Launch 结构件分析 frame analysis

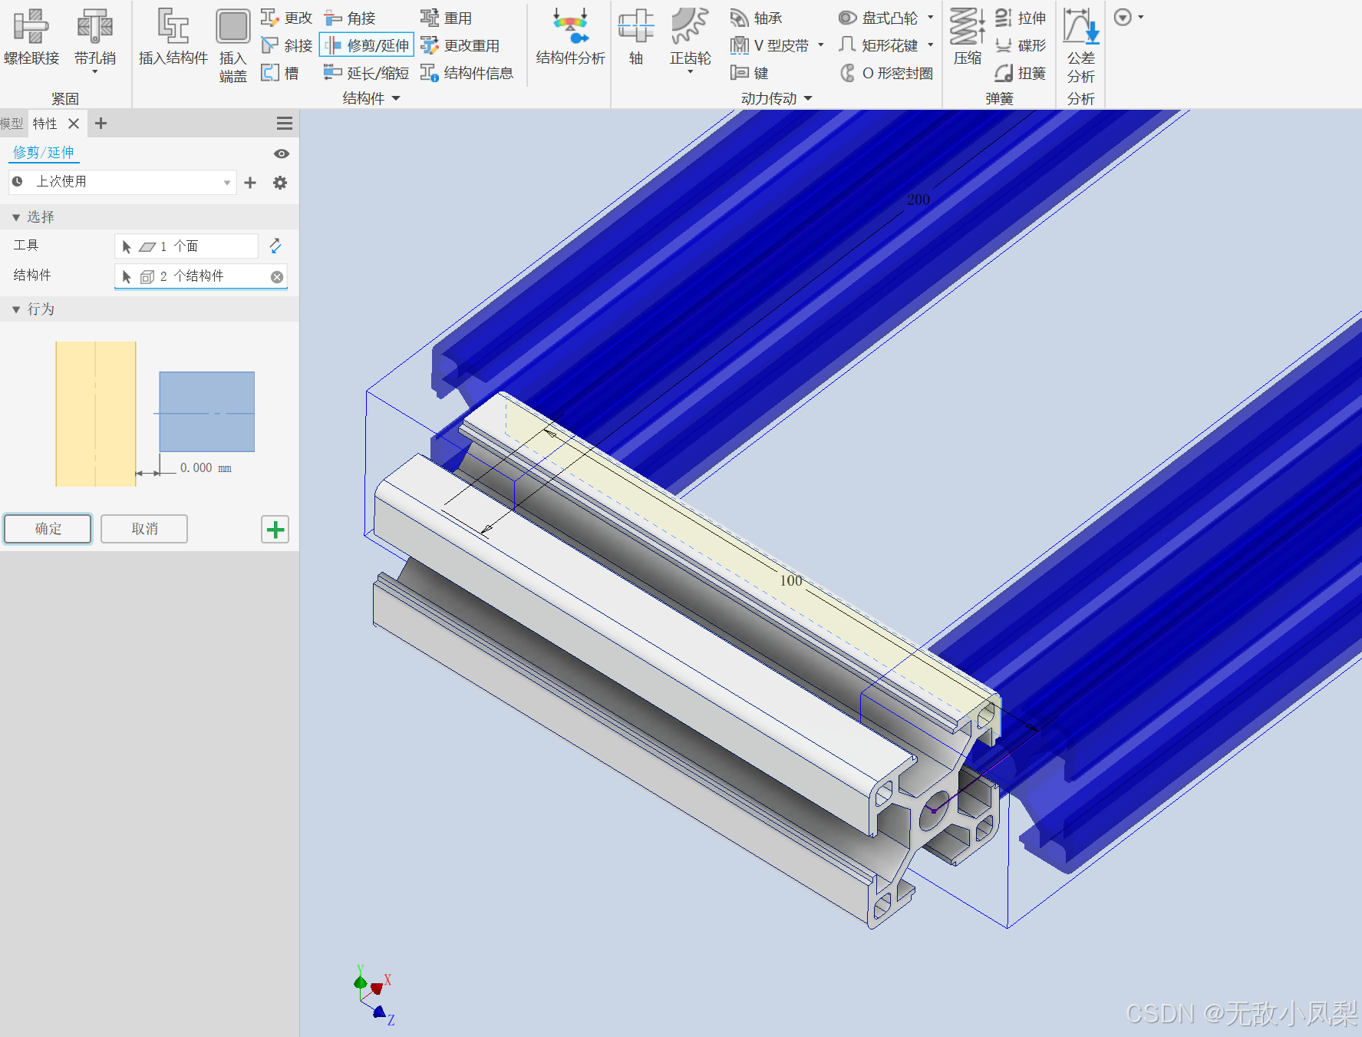pos(570,37)
